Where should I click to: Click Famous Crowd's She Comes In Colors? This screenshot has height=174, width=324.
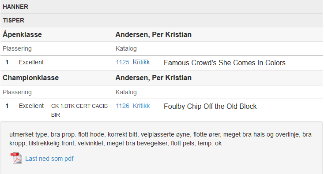point(225,63)
